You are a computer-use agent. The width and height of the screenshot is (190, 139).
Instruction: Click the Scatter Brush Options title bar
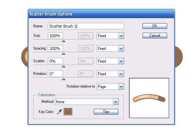click(x=101, y=14)
